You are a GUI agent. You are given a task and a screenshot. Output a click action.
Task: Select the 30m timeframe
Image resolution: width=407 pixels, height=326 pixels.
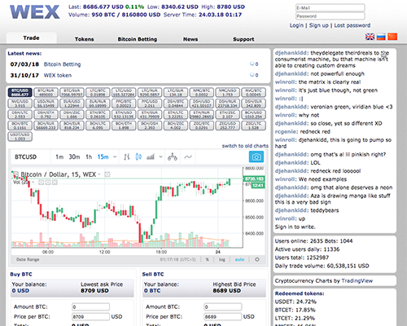click(74, 156)
